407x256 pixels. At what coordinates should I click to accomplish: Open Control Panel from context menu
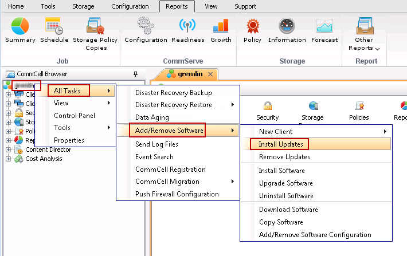coord(74,116)
